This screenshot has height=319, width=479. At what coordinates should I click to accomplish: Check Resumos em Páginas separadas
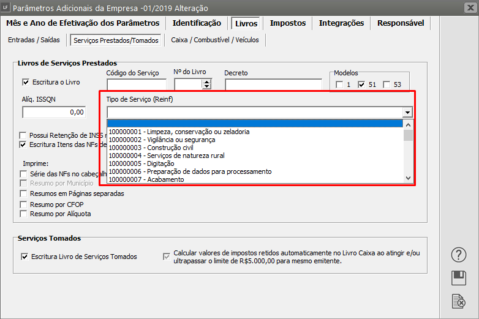pyautogui.click(x=23, y=193)
